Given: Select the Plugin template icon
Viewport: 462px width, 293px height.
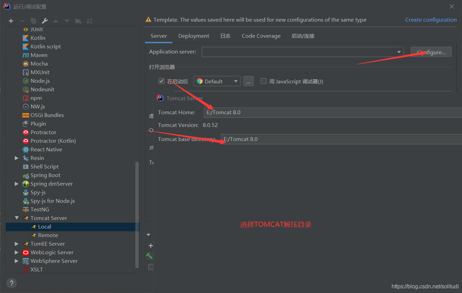Looking at the screenshot, I should click(x=26, y=124).
